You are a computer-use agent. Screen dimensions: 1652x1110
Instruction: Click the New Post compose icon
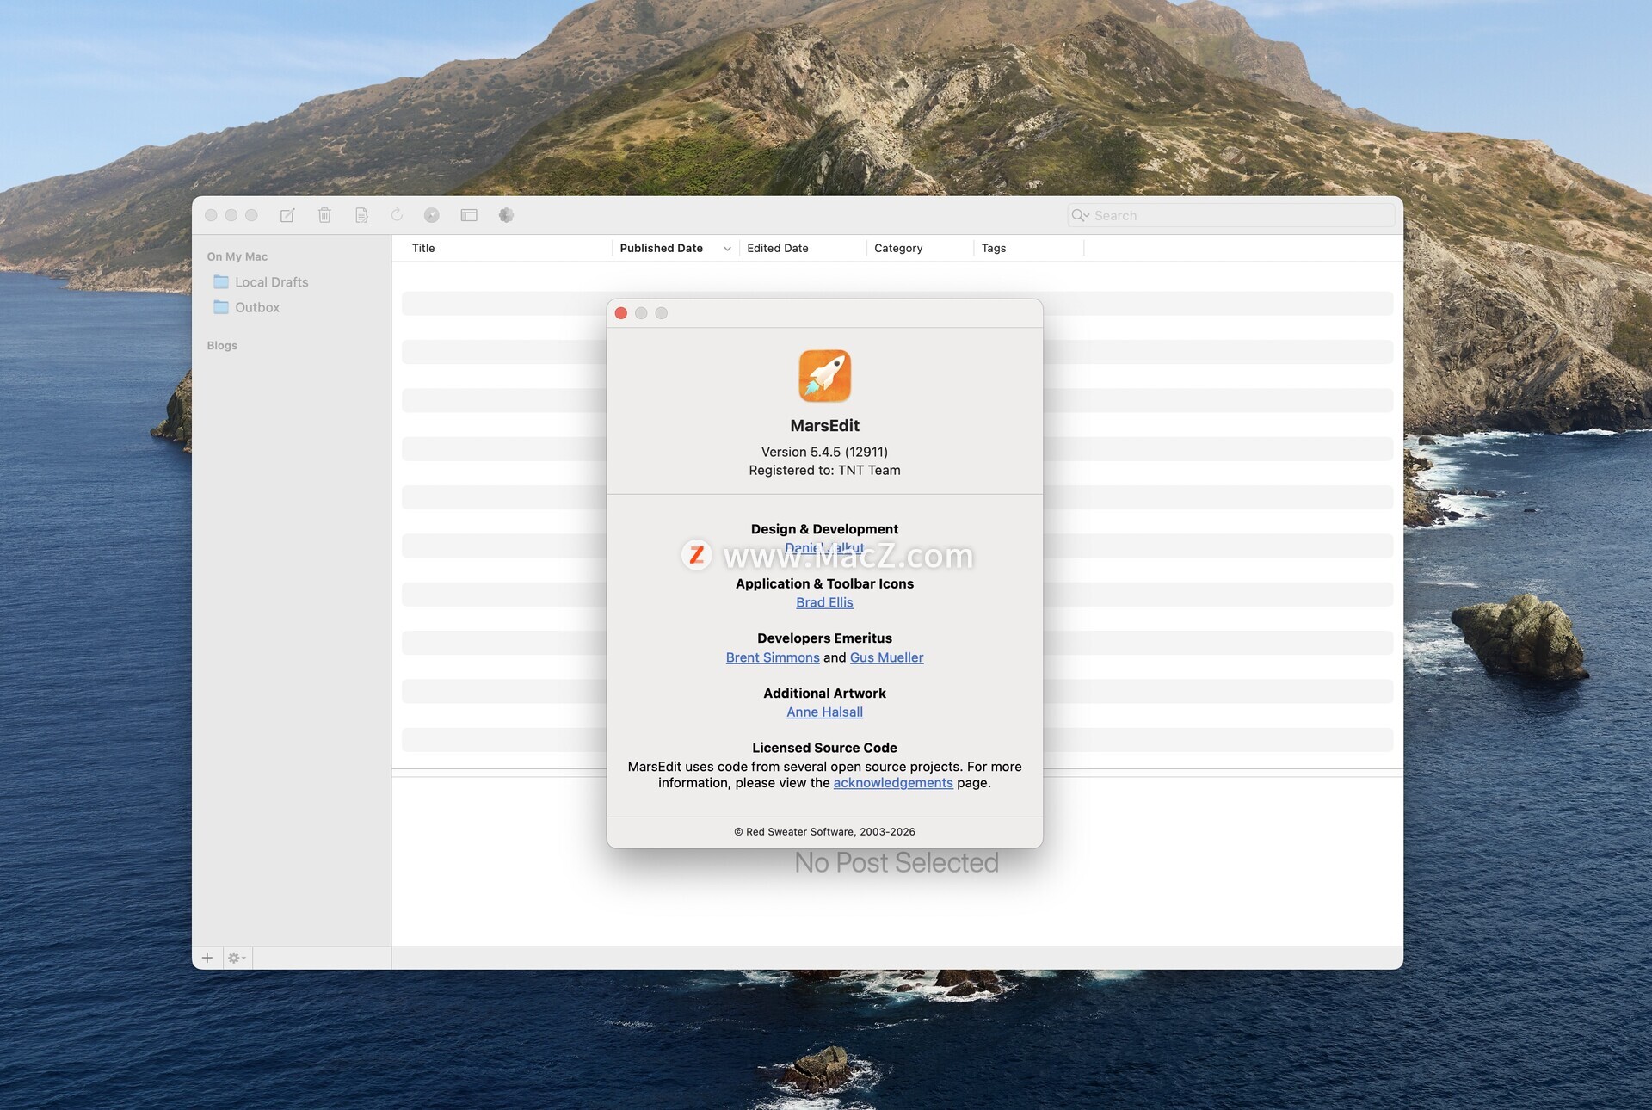pyautogui.click(x=287, y=215)
